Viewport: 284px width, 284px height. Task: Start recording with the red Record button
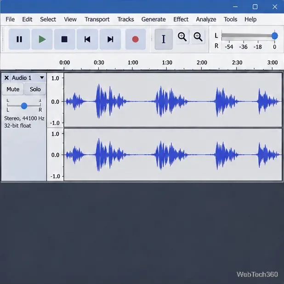[x=136, y=39]
